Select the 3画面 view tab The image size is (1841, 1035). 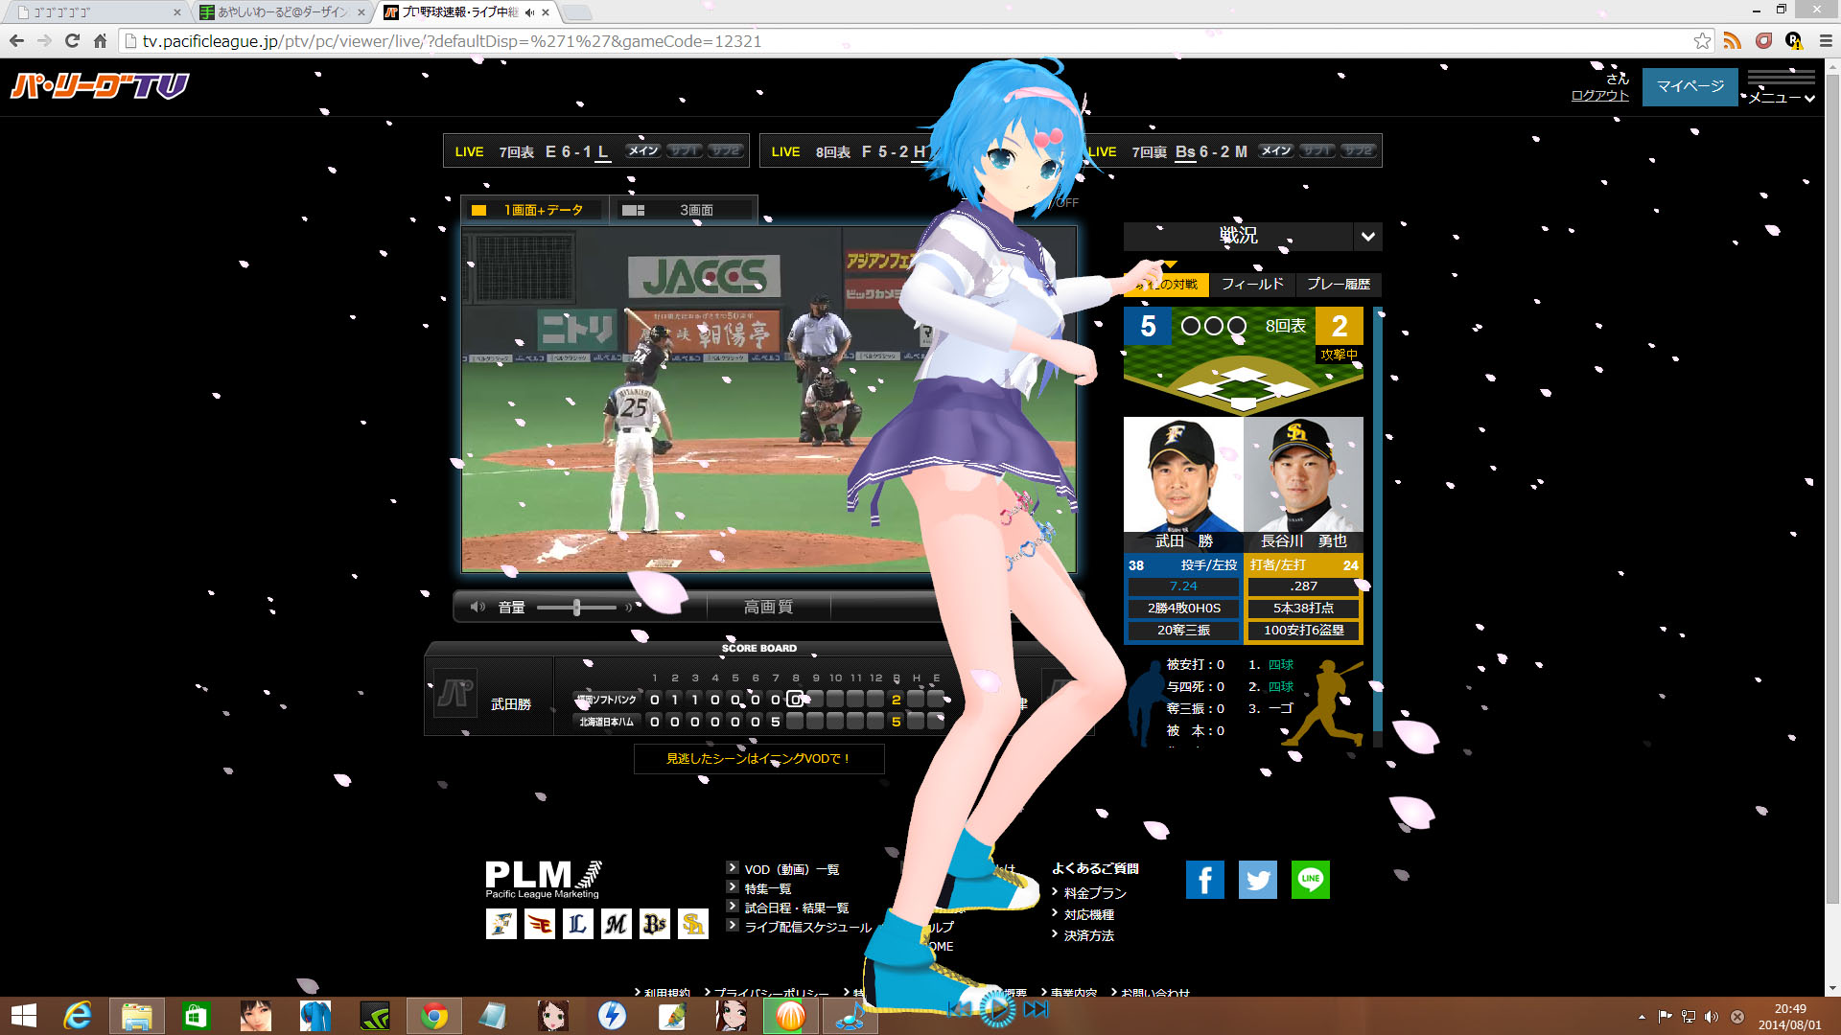click(x=684, y=210)
